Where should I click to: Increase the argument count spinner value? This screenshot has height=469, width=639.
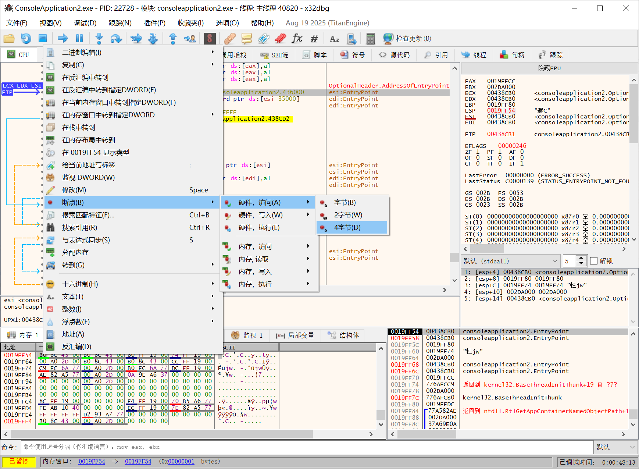coord(581,258)
